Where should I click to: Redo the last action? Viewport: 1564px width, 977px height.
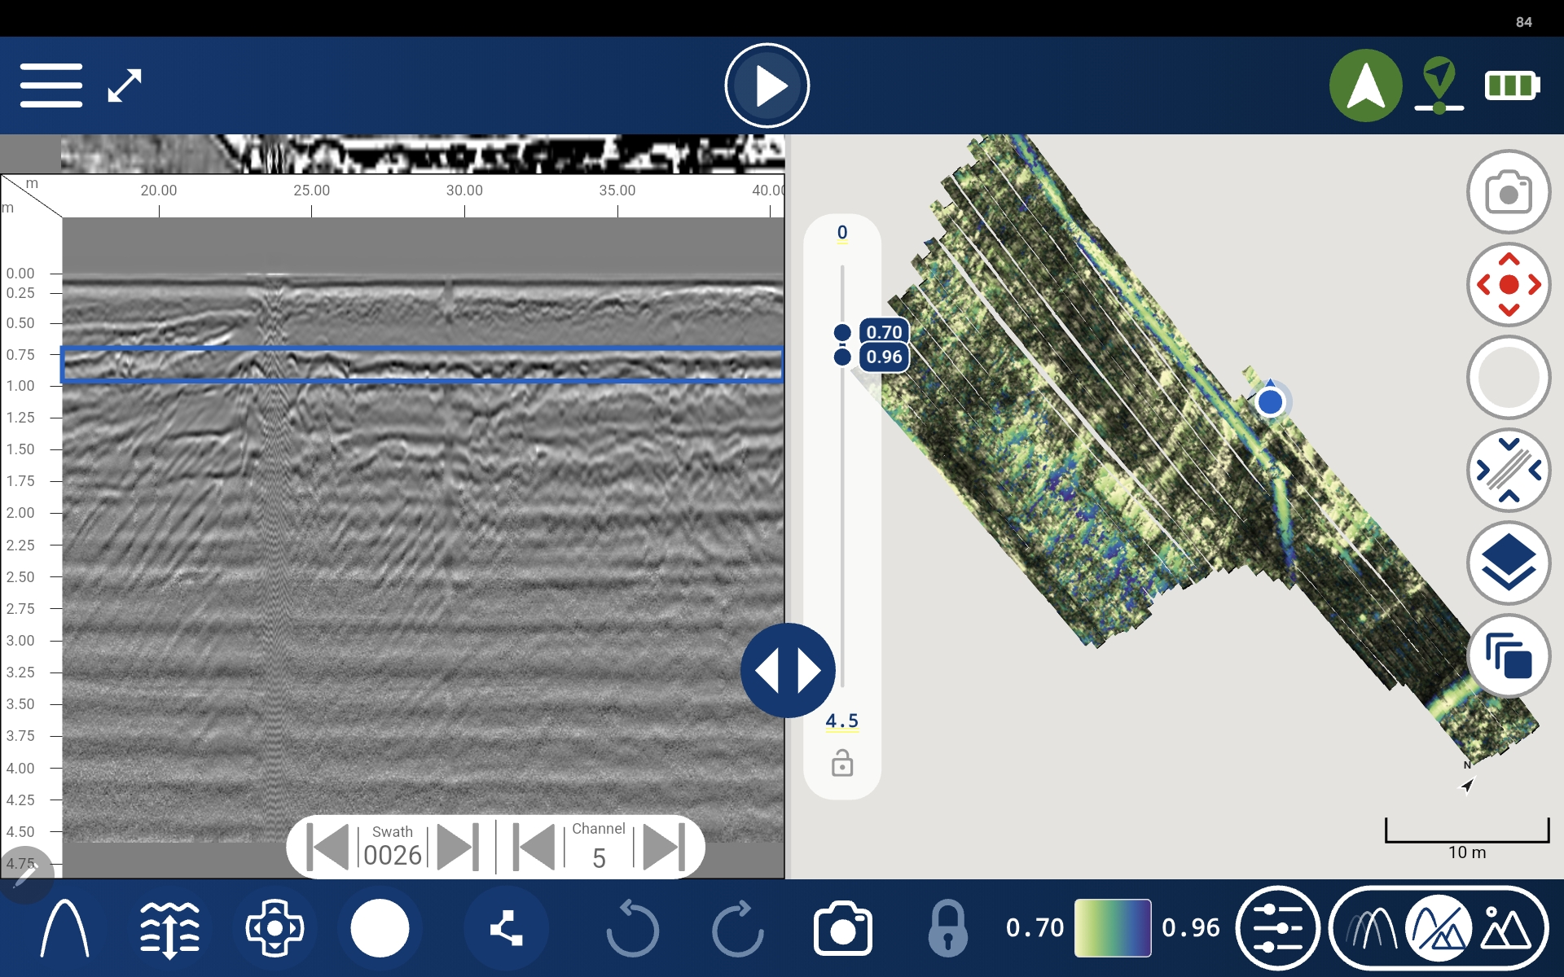pos(737,928)
